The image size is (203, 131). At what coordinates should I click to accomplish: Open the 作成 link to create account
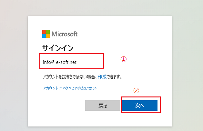[102, 77]
